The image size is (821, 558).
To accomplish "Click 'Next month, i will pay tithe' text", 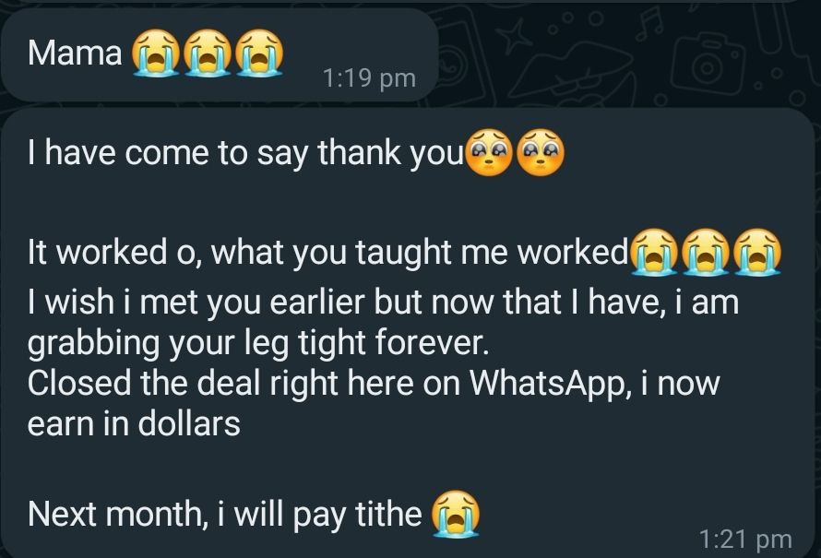I will pos(225,515).
